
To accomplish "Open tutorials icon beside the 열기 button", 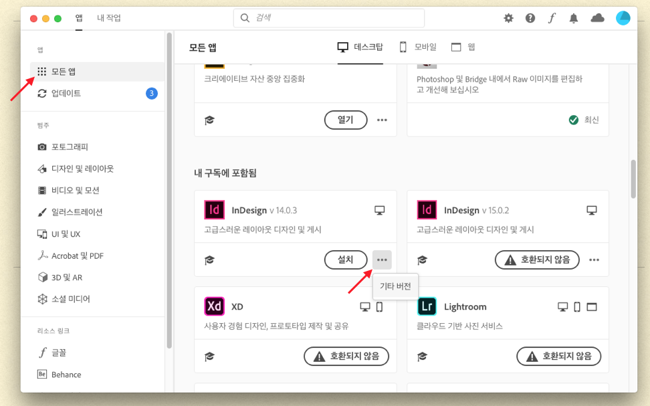I will point(210,120).
